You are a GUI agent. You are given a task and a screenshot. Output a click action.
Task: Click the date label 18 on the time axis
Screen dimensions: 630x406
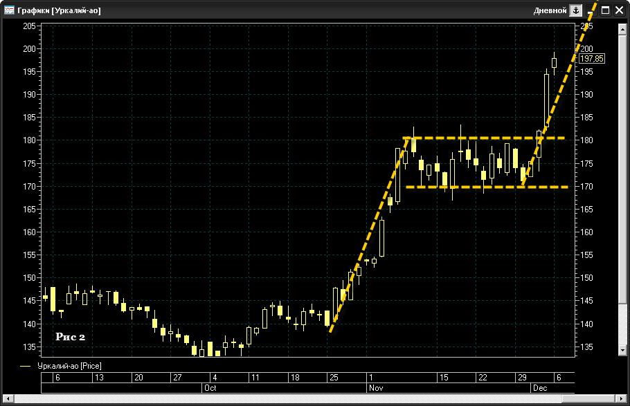point(295,378)
